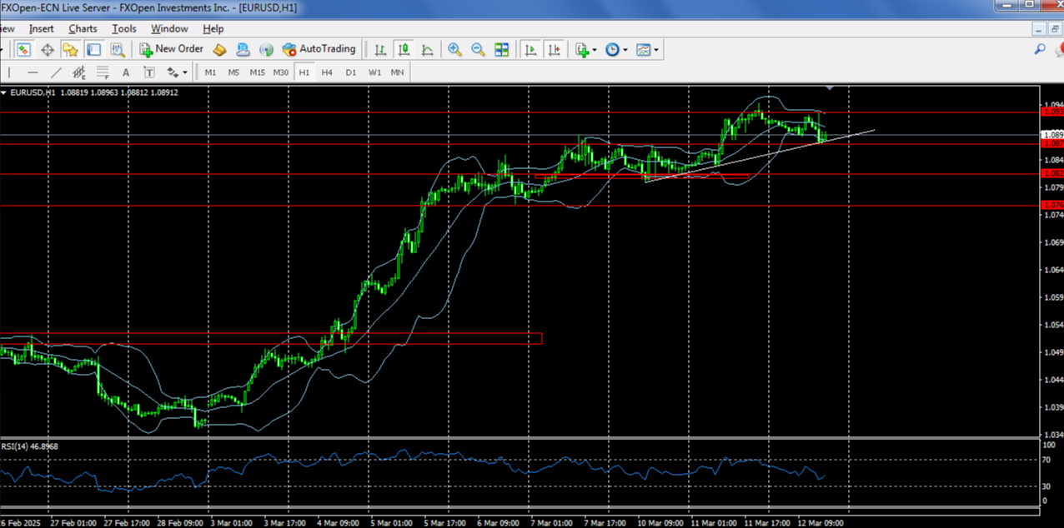1064x528 pixels.
Task: Open the Strategy Tester magnifier icon
Action: click(116, 49)
